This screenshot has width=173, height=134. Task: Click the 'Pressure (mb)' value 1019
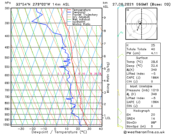[155, 90]
